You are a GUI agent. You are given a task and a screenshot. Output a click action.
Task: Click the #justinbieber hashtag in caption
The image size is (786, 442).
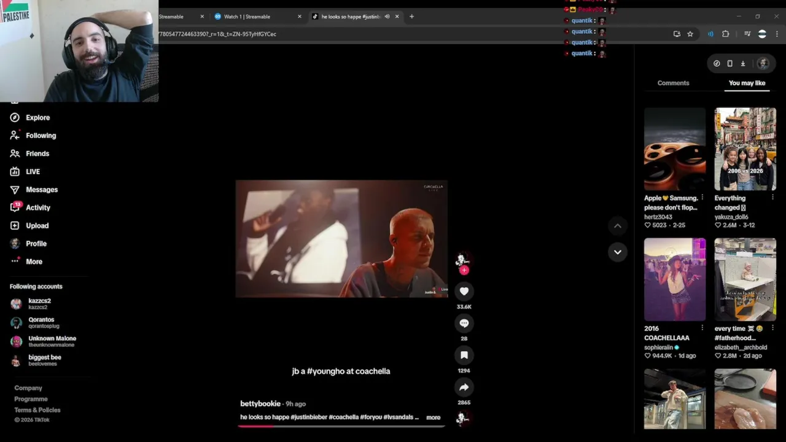[x=308, y=417]
